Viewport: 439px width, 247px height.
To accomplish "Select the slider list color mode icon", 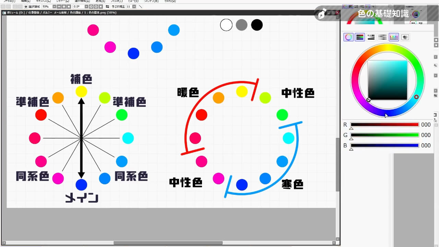I will (382, 37).
